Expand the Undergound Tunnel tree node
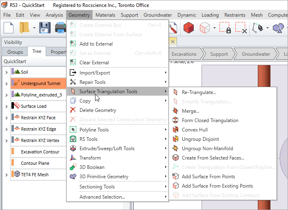Screen dimensions: 288x210 (x=7, y=84)
